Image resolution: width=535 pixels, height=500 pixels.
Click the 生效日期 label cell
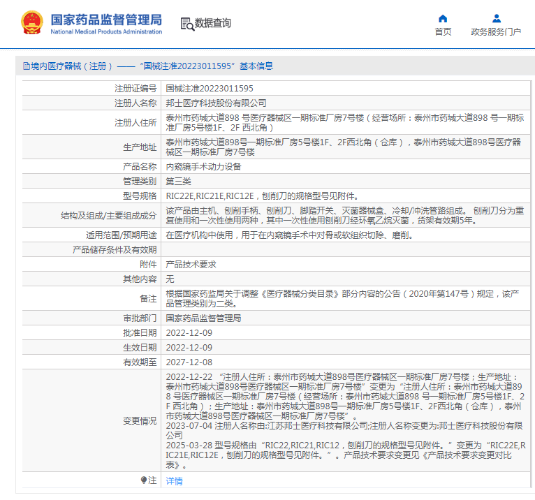91,348
